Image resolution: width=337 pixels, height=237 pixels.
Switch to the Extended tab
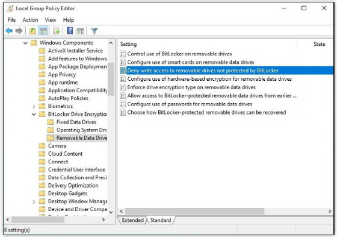[x=132, y=220]
